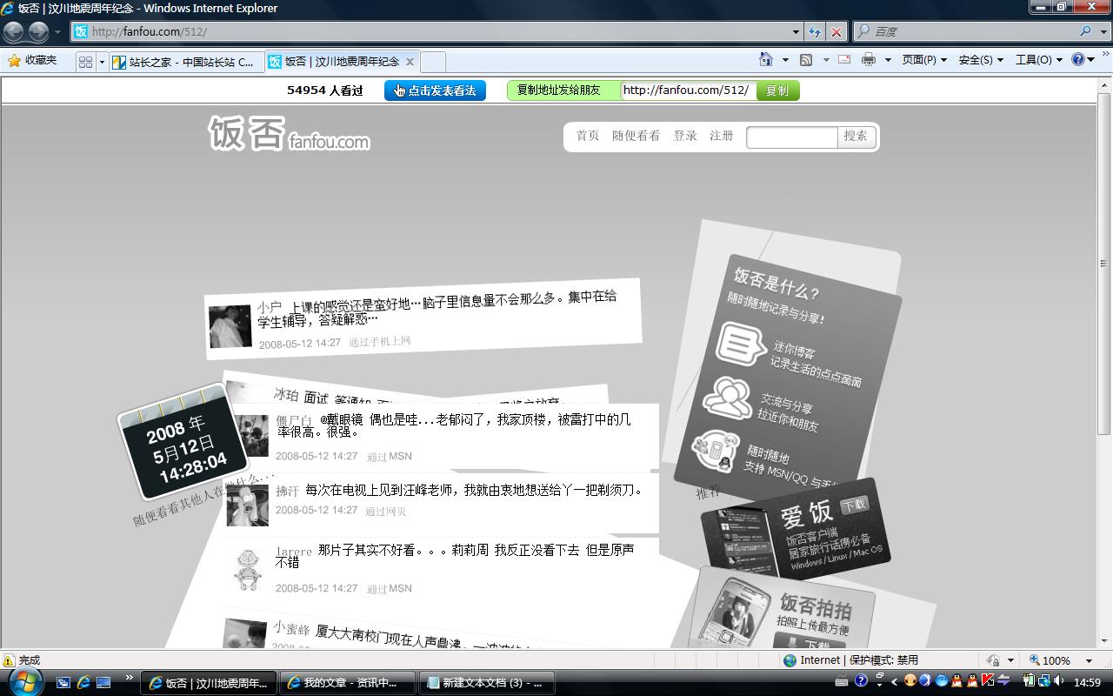Open the address bar history dropdown
This screenshot has width=1113, height=696.
(796, 31)
